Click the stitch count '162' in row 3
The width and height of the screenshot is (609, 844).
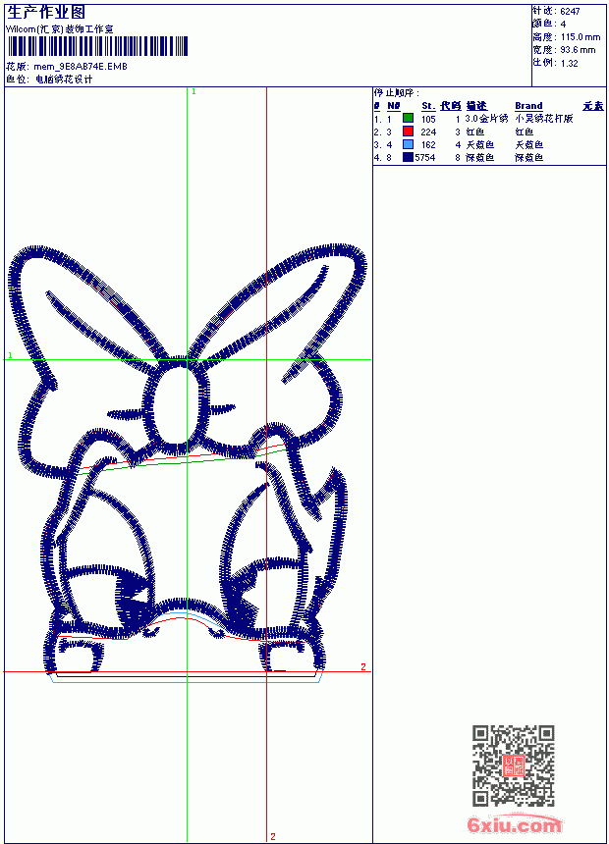pos(428,145)
